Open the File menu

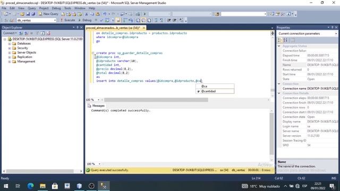coord(4,8)
